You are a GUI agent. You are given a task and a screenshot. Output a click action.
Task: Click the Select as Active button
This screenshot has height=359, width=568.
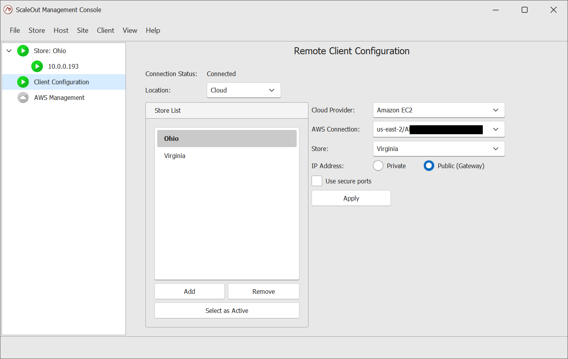[227, 311]
